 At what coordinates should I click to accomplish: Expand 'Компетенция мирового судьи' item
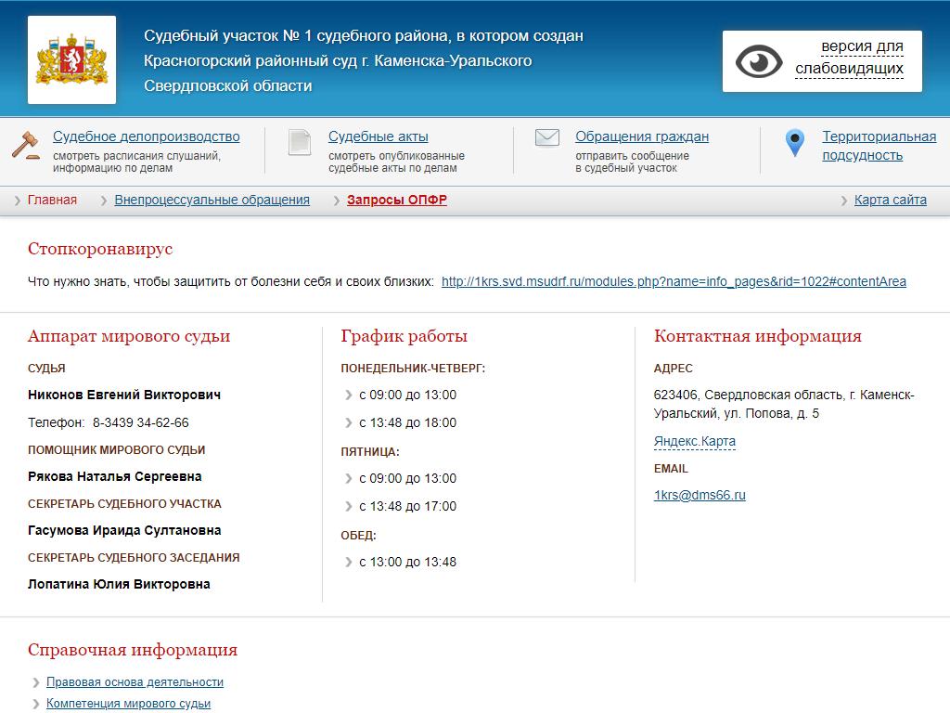click(128, 704)
